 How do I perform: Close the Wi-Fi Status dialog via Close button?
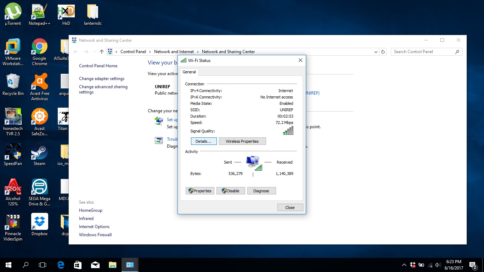290,208
